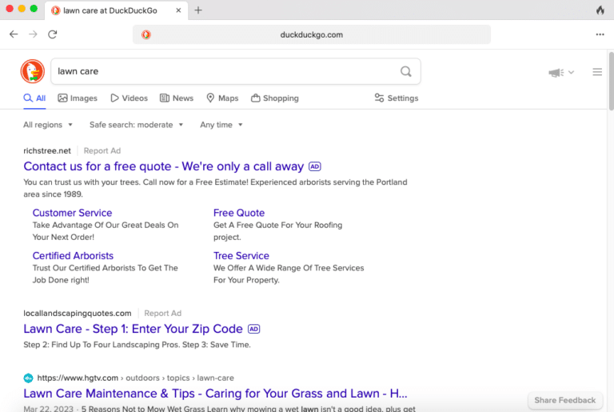Open the Any time filter dropdown

coord(221,125)
